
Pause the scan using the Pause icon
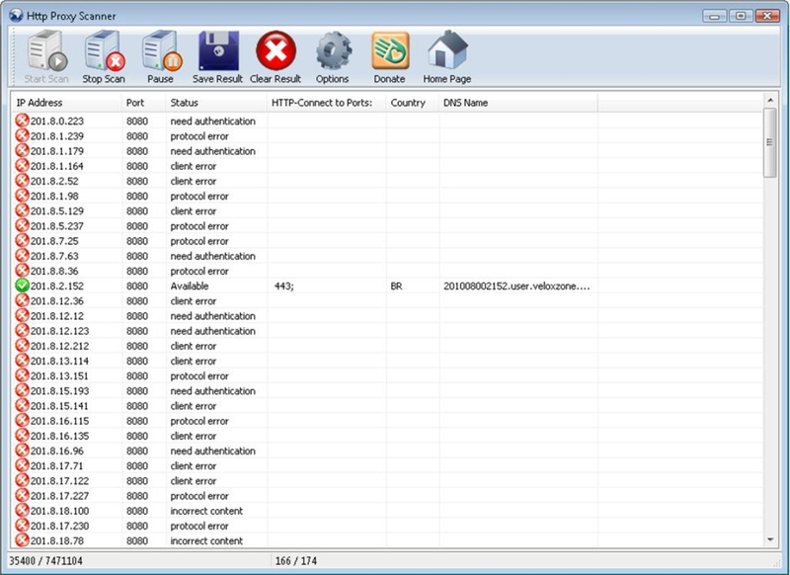161,51
